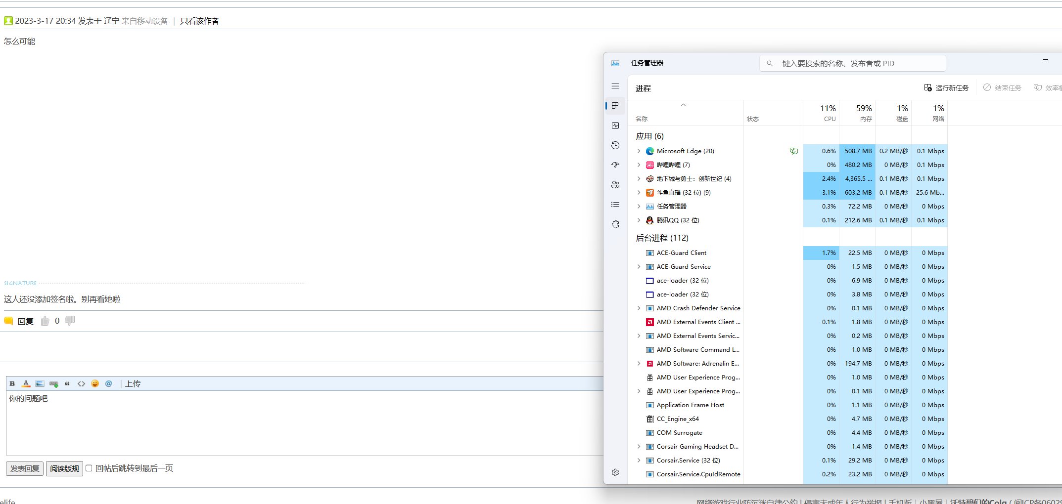The image size is (1062, 504).
Task: Click the insert image icon in editor
Action: pyautogui.click(x=40, y=383)
